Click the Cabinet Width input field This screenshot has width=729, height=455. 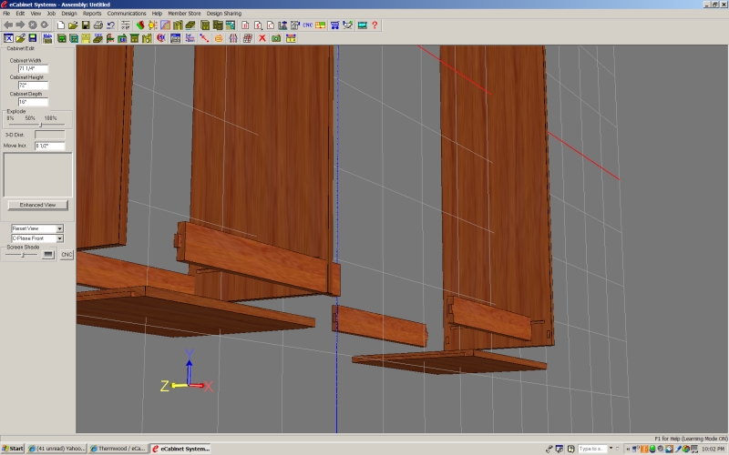(33, 68)
